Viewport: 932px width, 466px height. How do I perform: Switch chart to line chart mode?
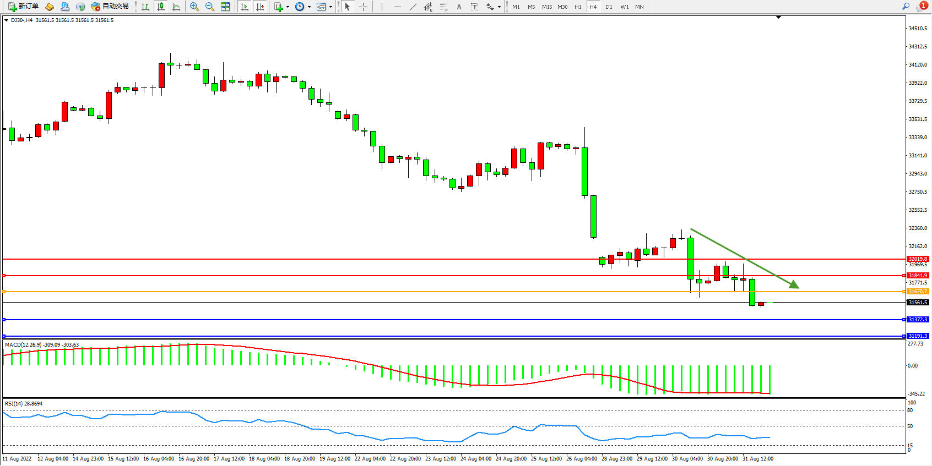click(176, 7)
